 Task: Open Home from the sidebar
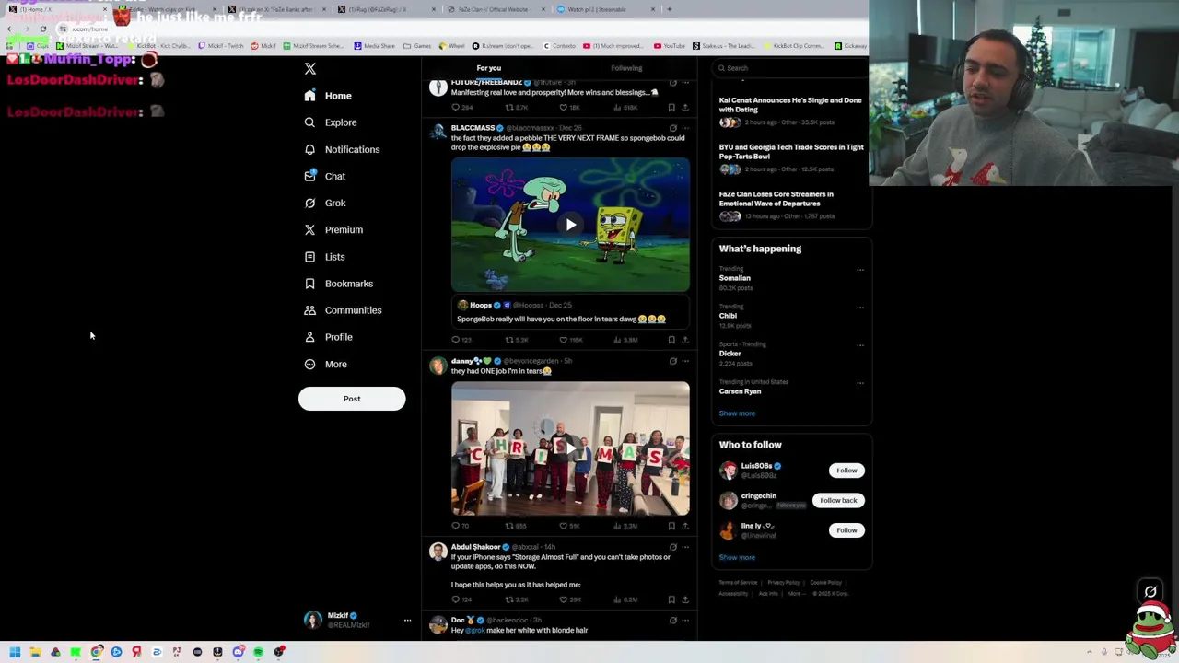tap(328, 96)
